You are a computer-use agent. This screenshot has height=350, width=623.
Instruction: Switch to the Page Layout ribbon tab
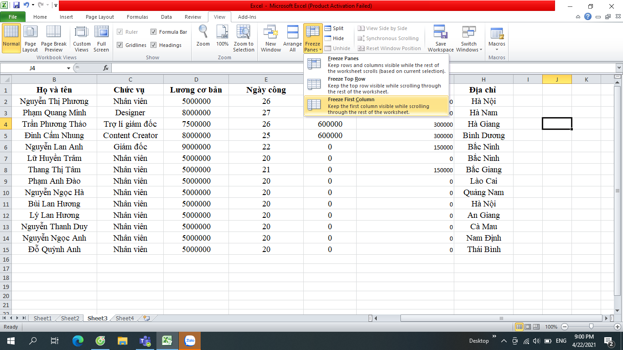pyautogui.click(x=100, y=17)
